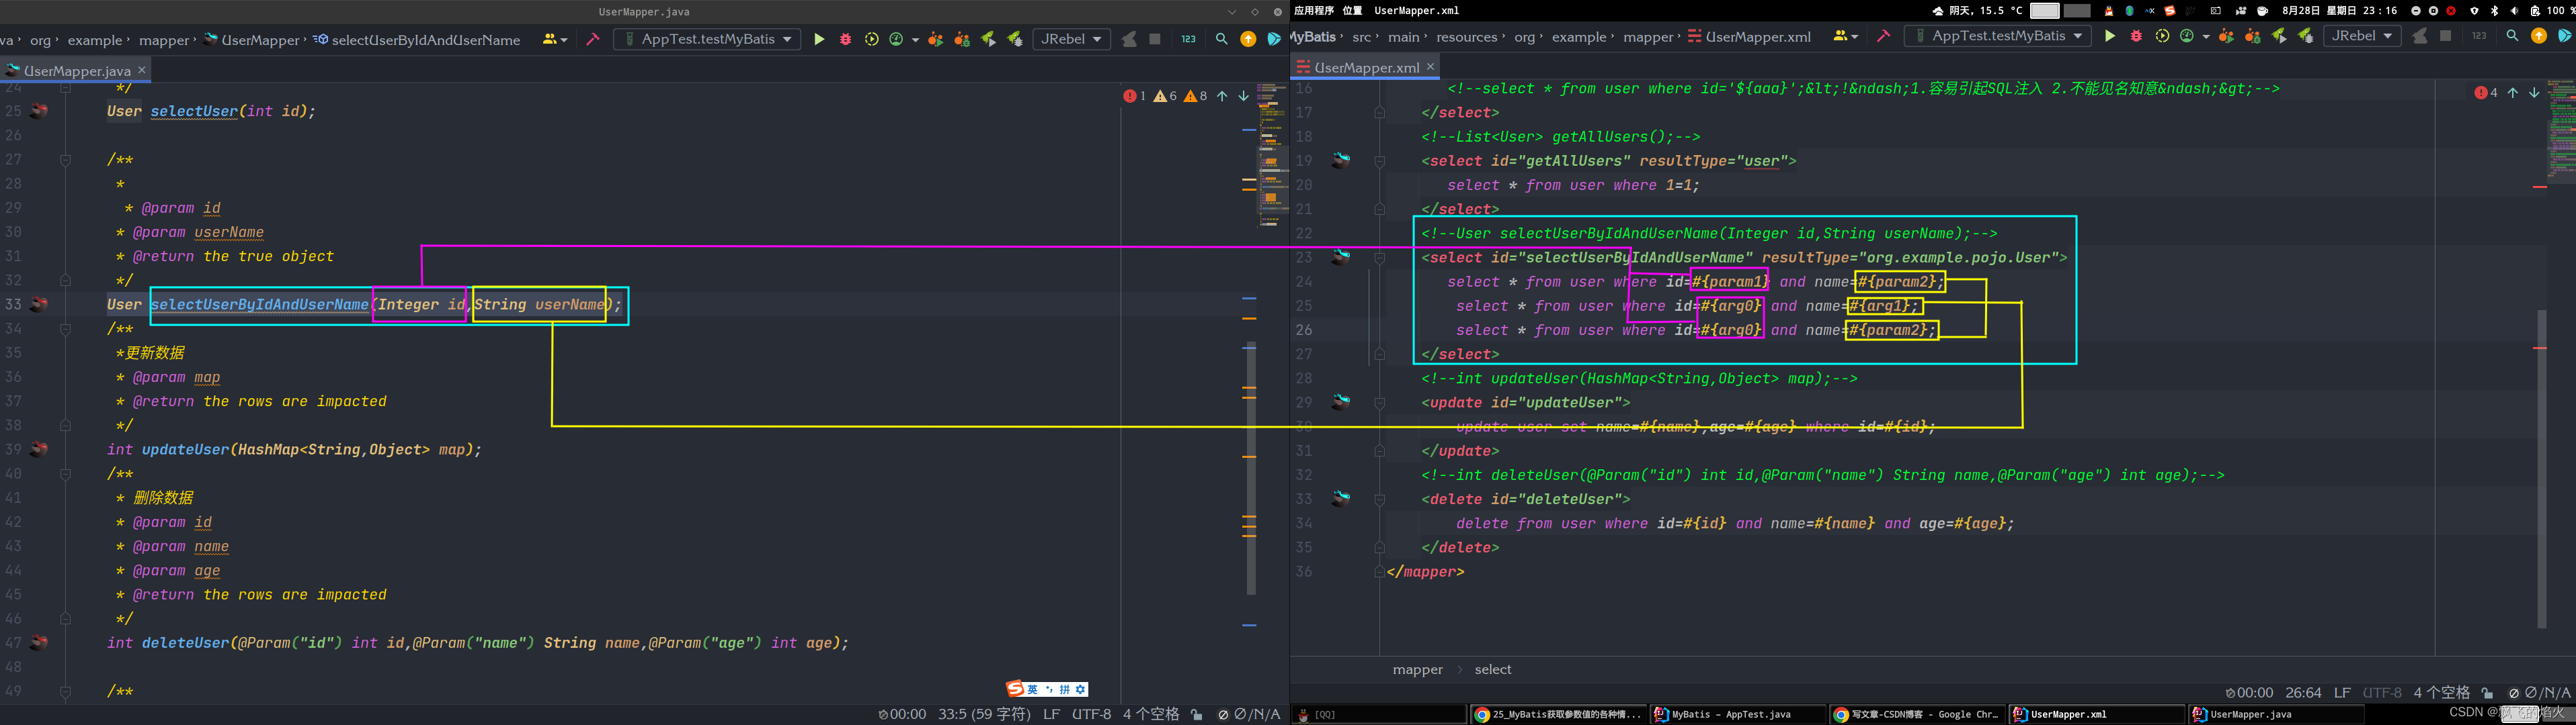This screenshot has width=2576, height=725.
Task: Collapse the delete block fold at XML line 33
Action: (1379, 499)
